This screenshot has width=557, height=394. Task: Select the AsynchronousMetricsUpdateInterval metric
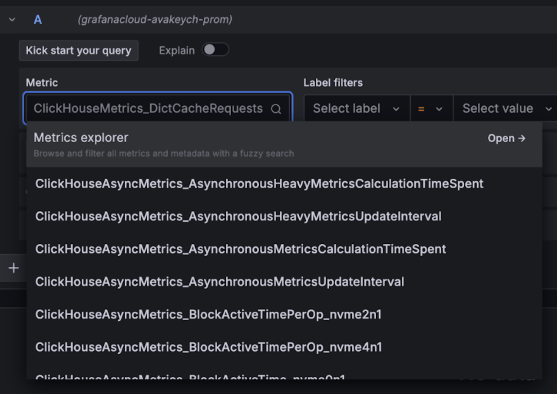click(219, 282)
